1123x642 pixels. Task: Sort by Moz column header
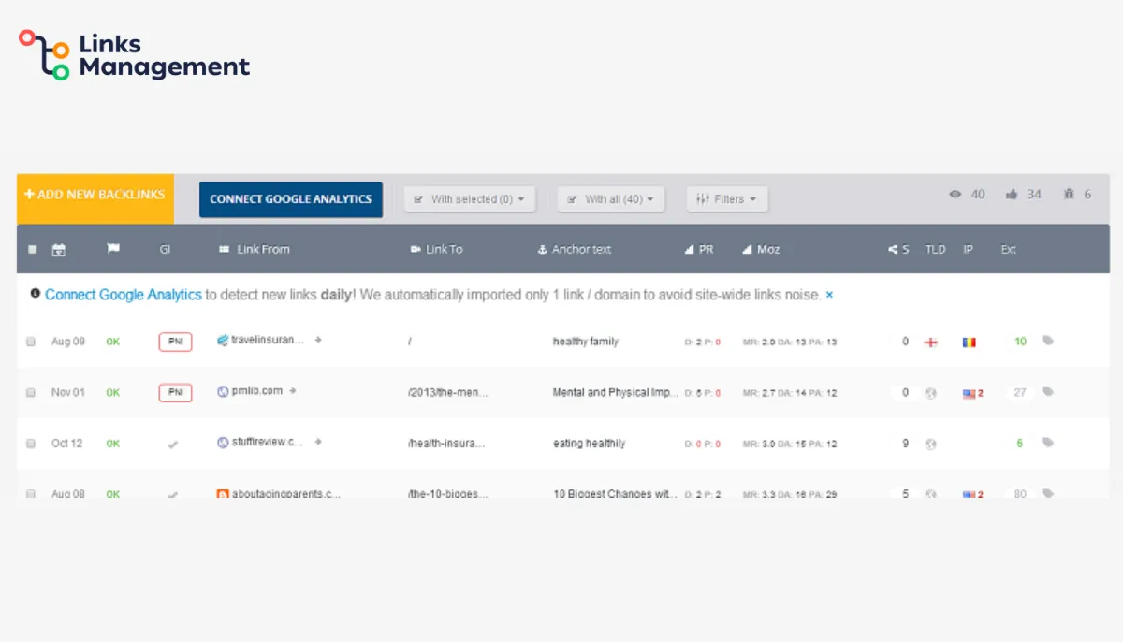pyautogui.click(x=762, y=250)
